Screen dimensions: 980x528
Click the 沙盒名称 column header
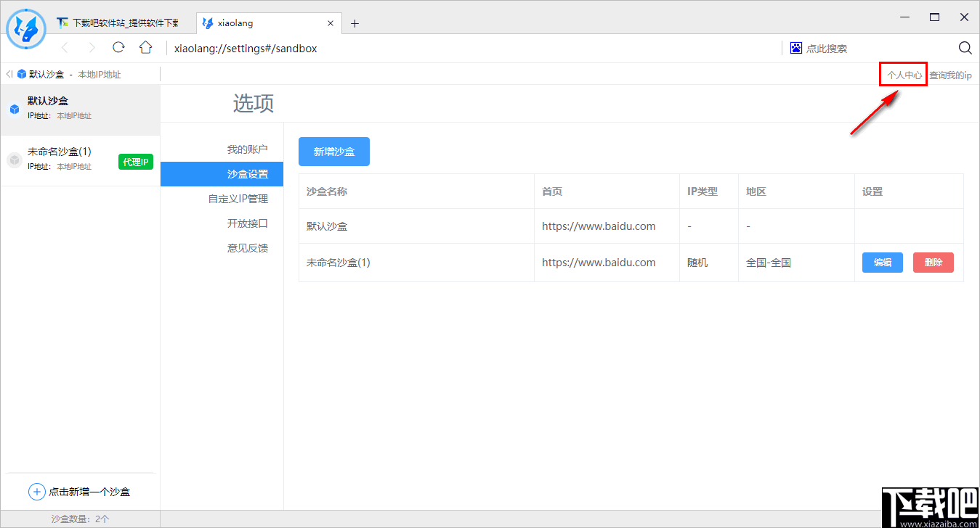pos(327,191)
